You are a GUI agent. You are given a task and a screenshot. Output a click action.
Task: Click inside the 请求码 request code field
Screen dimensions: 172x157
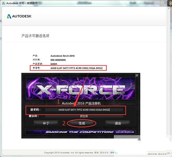[x=84, y=110]
